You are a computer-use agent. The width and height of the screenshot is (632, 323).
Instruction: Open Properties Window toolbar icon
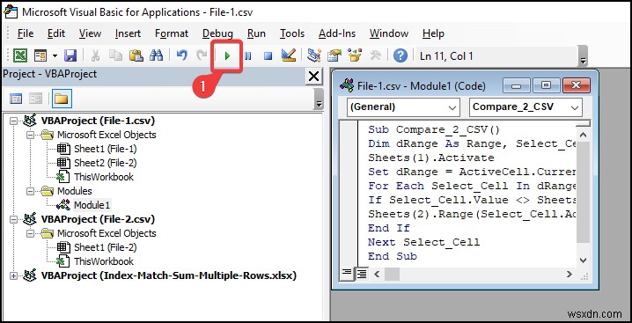[x=334, y=55]
